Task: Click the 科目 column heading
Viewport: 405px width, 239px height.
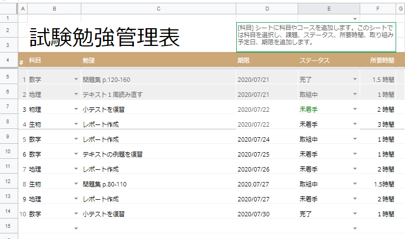Action: 35,60
